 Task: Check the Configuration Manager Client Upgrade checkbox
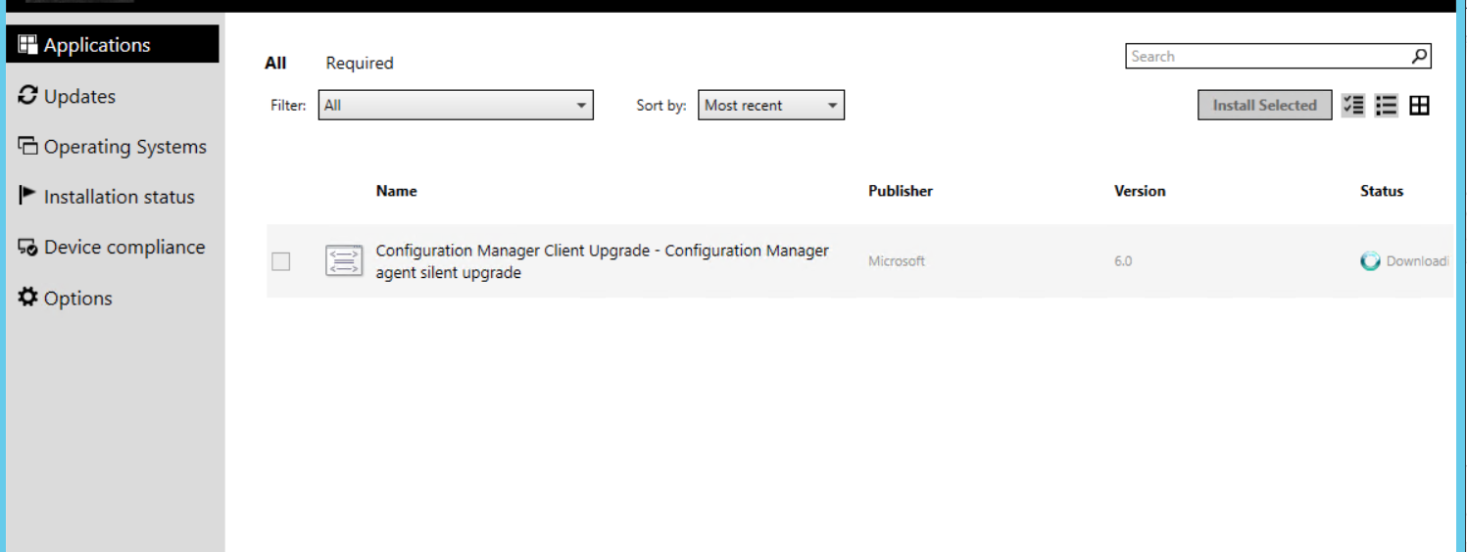pyautogui.click(x=281, y=261)
